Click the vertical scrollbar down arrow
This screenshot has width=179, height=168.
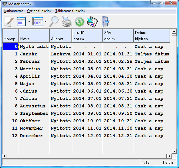point(174,151)
